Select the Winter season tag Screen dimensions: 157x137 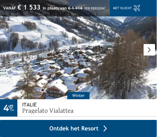[x=78, y=96]
